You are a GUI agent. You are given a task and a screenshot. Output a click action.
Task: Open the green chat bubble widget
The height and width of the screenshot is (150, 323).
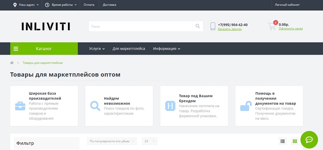pyautogui.click(x=309, y=139)
